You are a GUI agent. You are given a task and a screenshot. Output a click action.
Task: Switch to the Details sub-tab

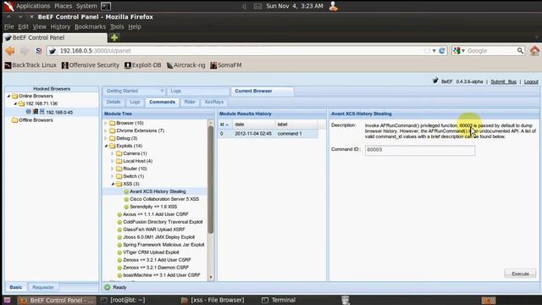[113, 102]
